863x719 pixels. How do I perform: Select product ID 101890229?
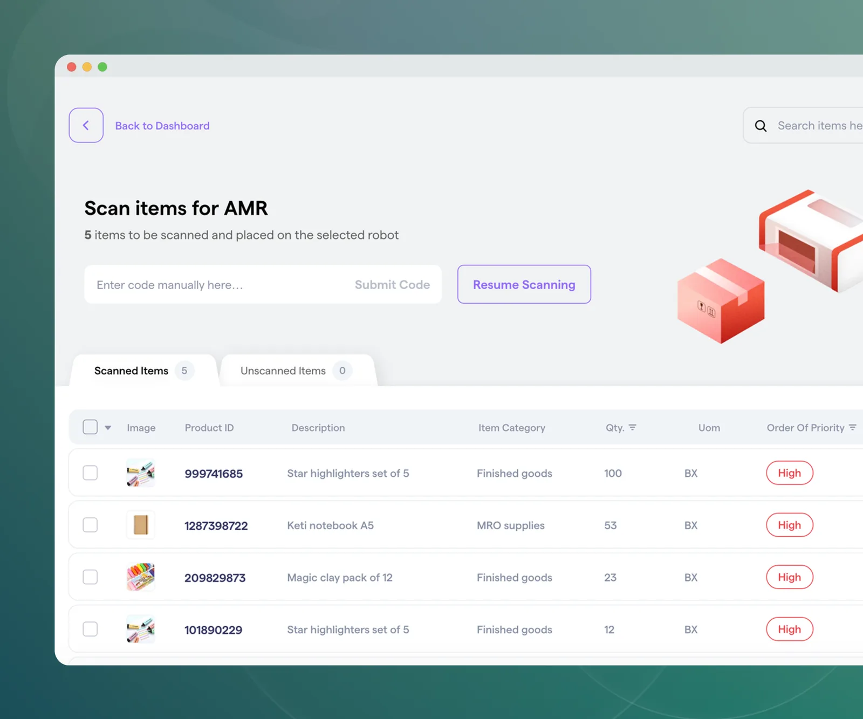coord(214,630)
